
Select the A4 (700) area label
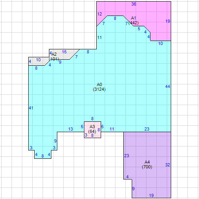pos(147,164)
